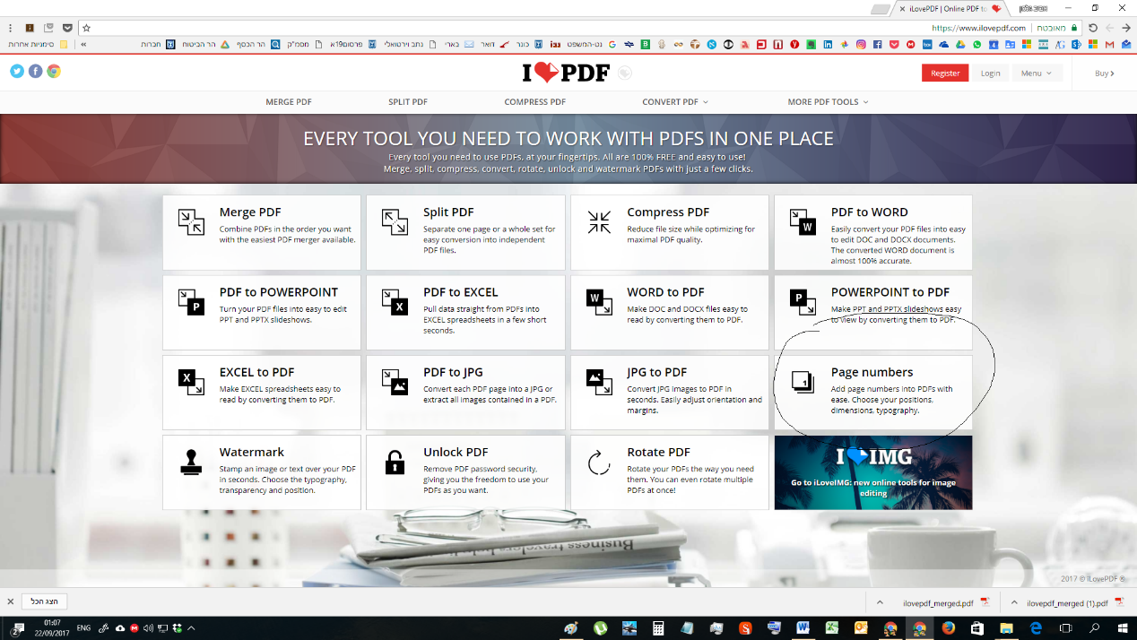Open the COMPRESS PDF nav item

[535, 102]
